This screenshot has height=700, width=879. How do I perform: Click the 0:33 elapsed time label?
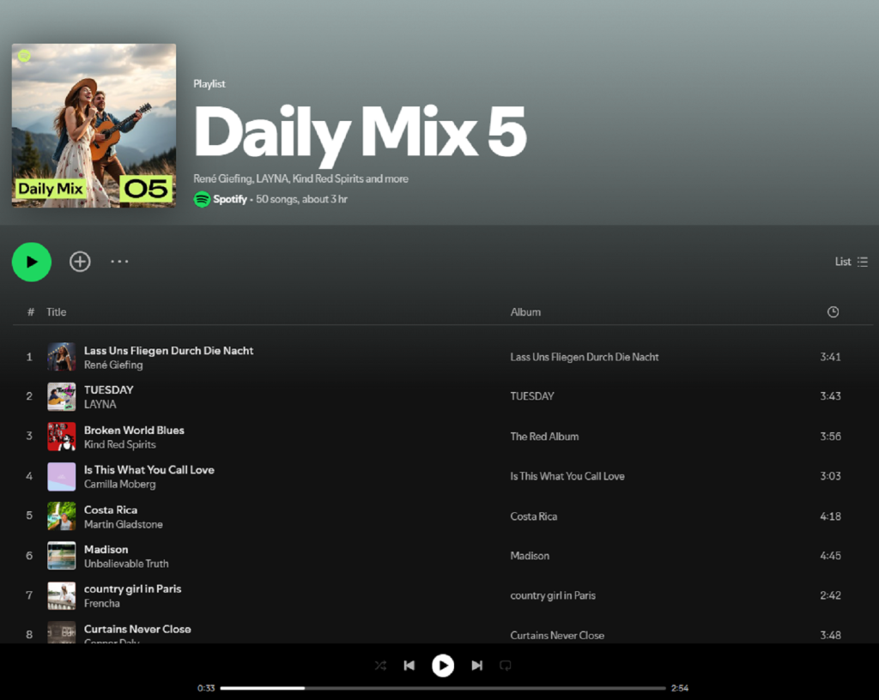[206, 688]
